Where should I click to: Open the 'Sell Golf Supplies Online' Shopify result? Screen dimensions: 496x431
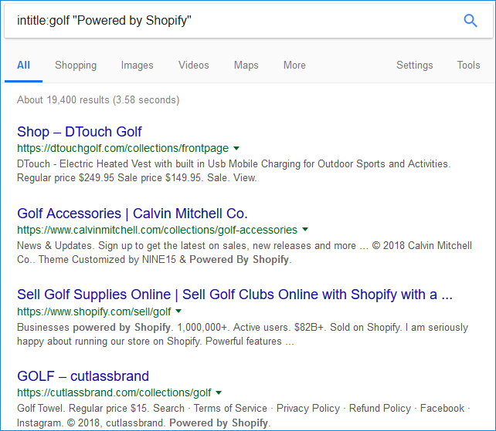[235, 295]
